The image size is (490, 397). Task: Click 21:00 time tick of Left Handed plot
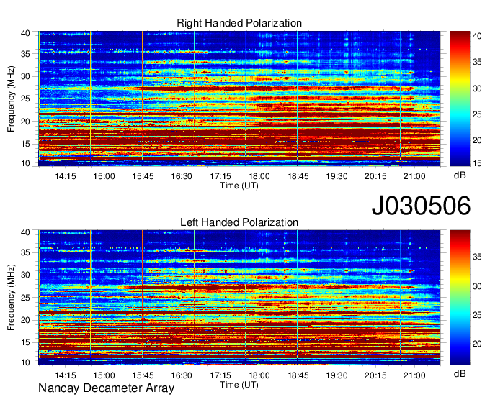[414, 375]
